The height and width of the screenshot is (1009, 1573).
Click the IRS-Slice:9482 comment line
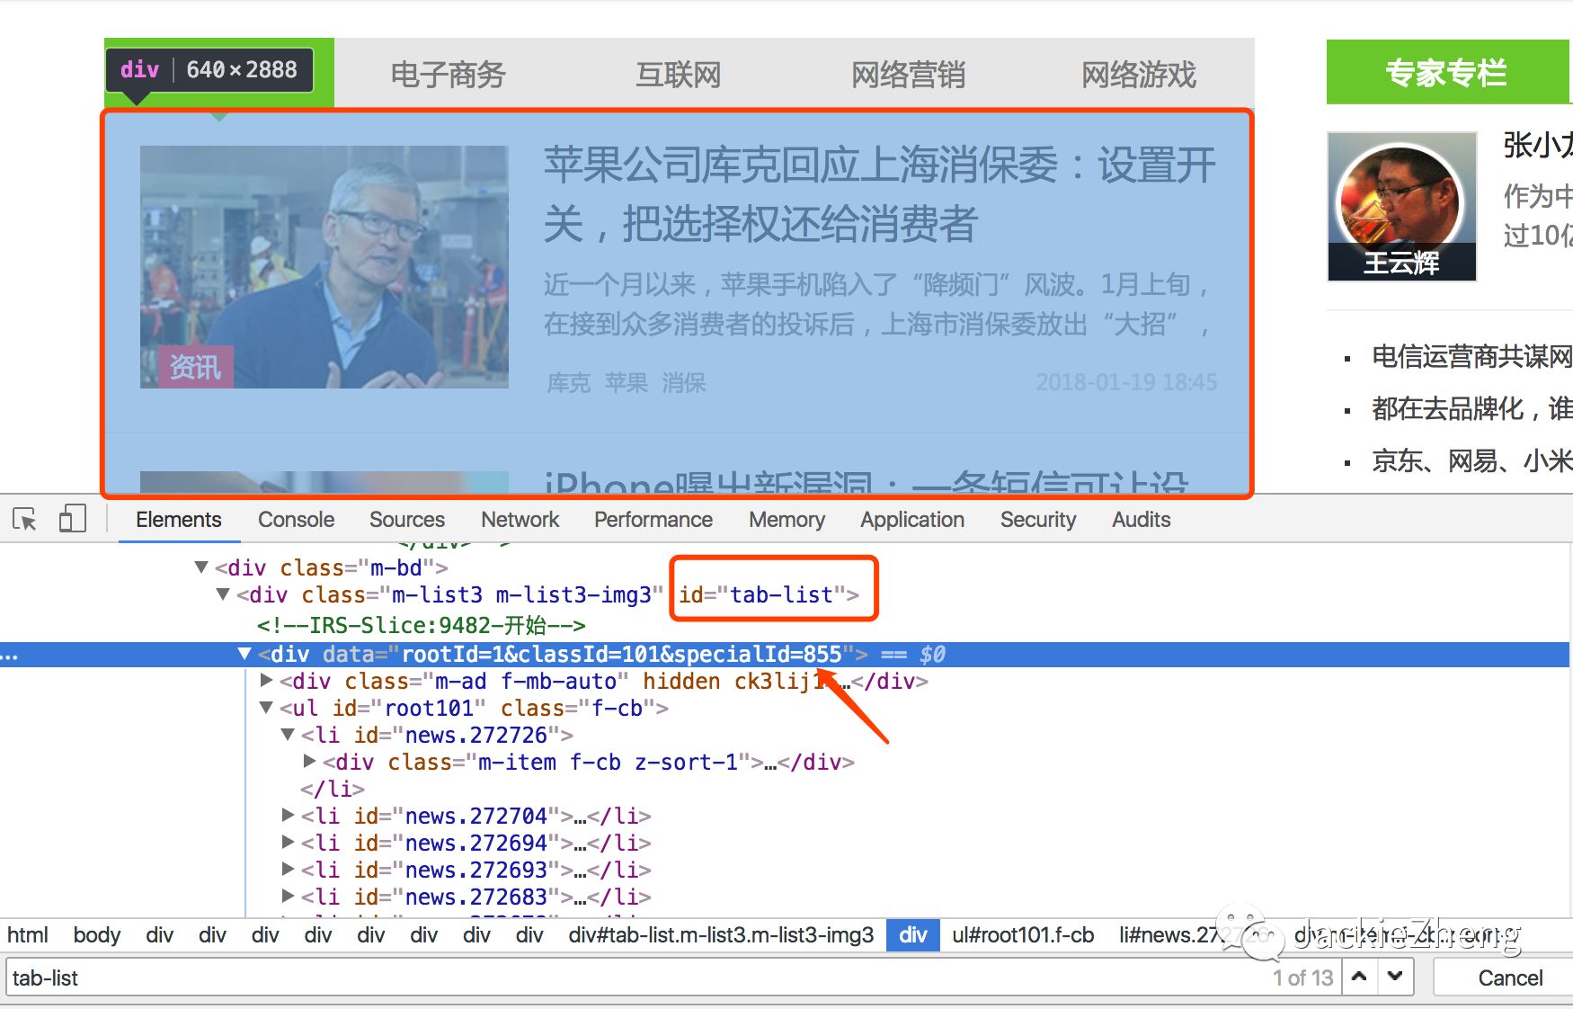click(421, 625)
